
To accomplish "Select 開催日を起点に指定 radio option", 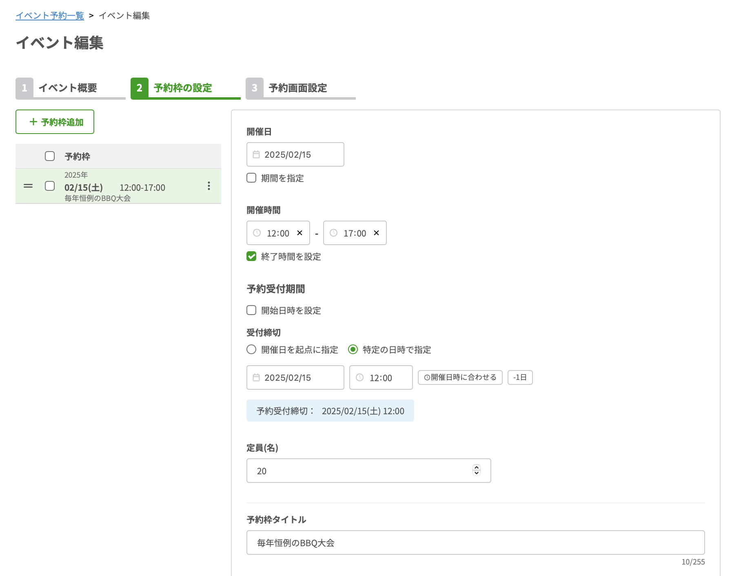I will coord(251,349).
